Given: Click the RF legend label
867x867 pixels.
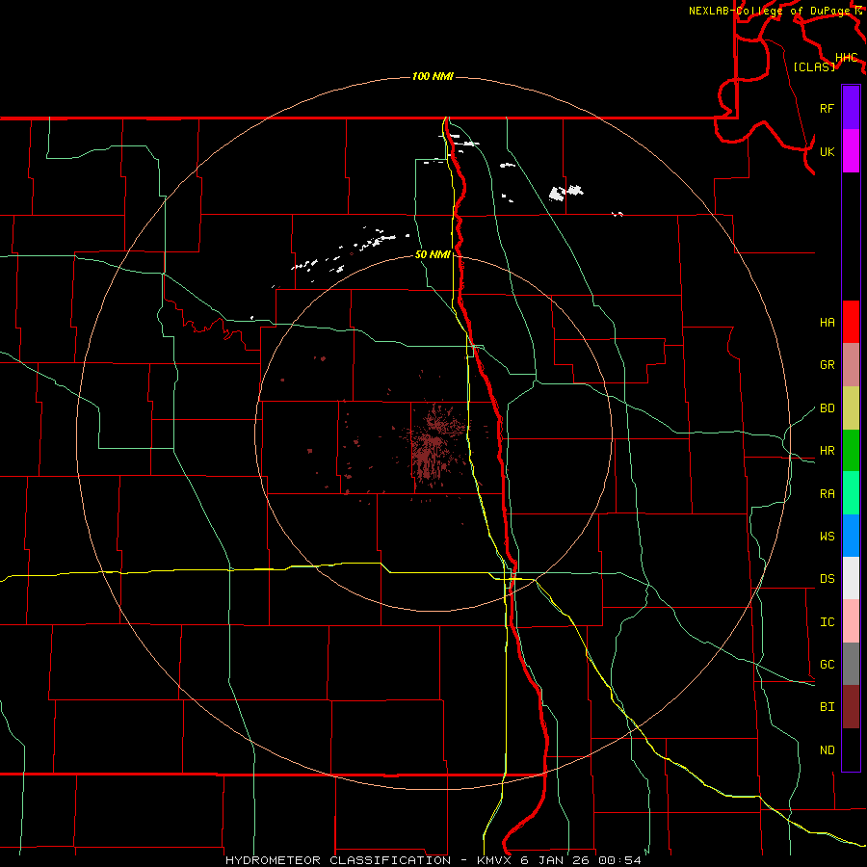Looking at the screenshot, I should coord(827,108).
